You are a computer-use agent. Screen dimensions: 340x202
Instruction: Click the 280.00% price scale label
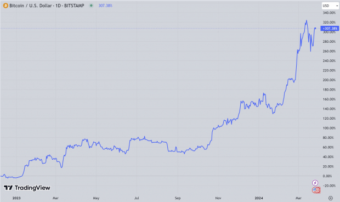329,42
